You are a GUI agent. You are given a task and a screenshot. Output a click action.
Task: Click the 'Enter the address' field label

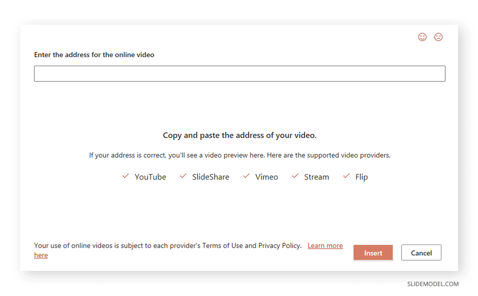pyautogui.click(x=94, y=55)
